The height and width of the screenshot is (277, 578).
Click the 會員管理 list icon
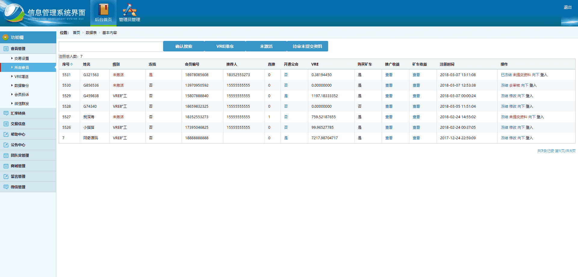[6, 49]
